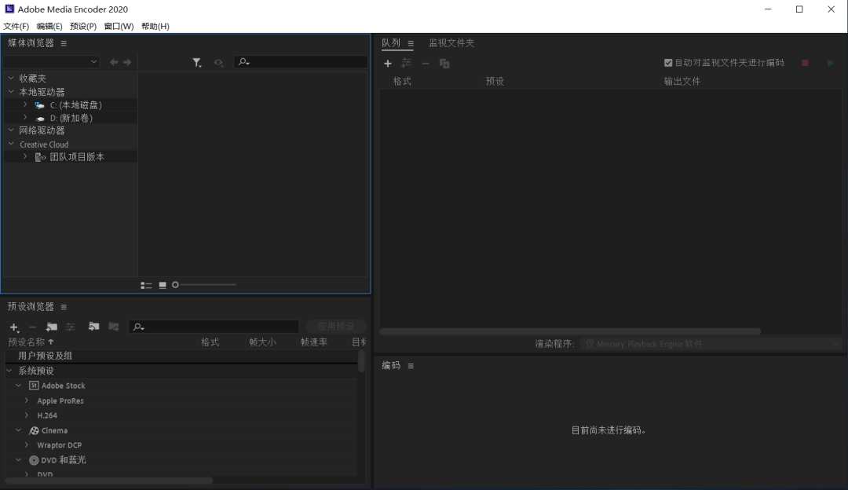
Task: Collapse the Creative Cloud section
Action: pyautogui.click(x=11, y=144)
